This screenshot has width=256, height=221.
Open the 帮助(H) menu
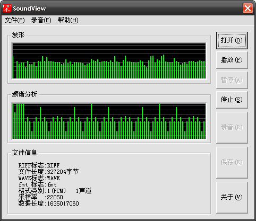pyautogui.click(x=68, y=20)
